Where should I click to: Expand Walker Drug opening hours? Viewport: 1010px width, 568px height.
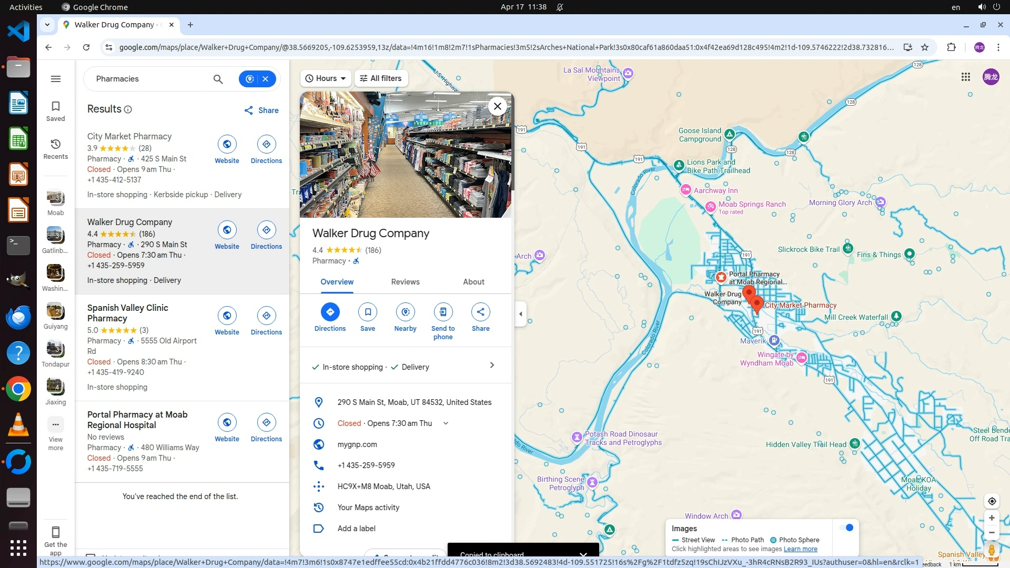click(446, 423)
